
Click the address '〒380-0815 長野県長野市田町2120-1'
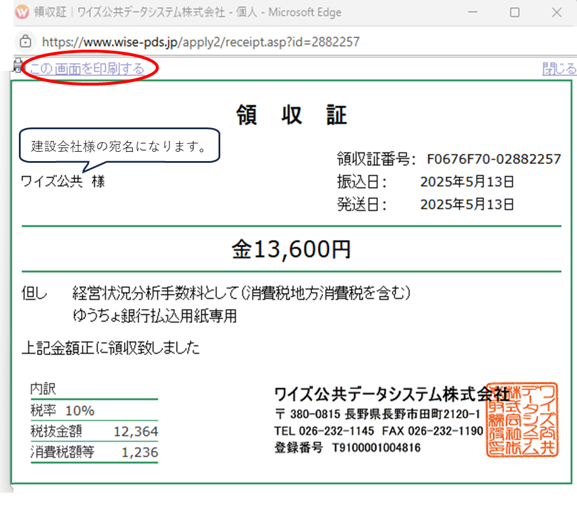point(377,414)
